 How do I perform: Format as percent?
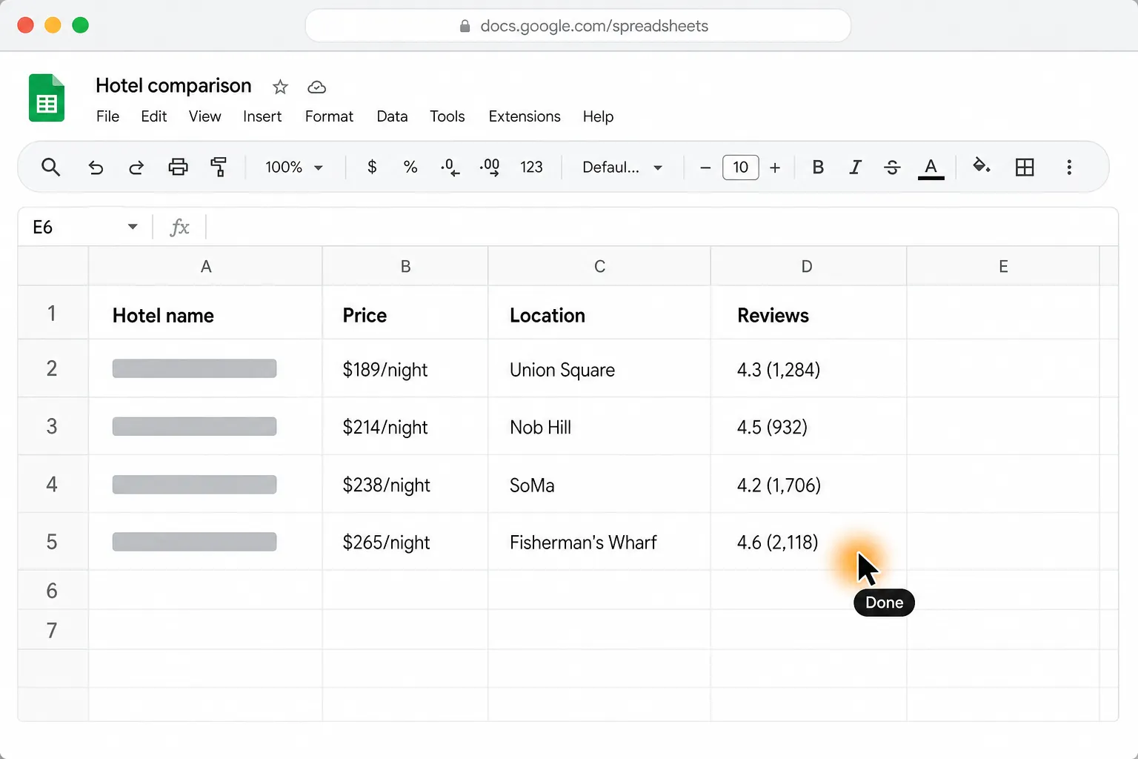click(410, 167)
